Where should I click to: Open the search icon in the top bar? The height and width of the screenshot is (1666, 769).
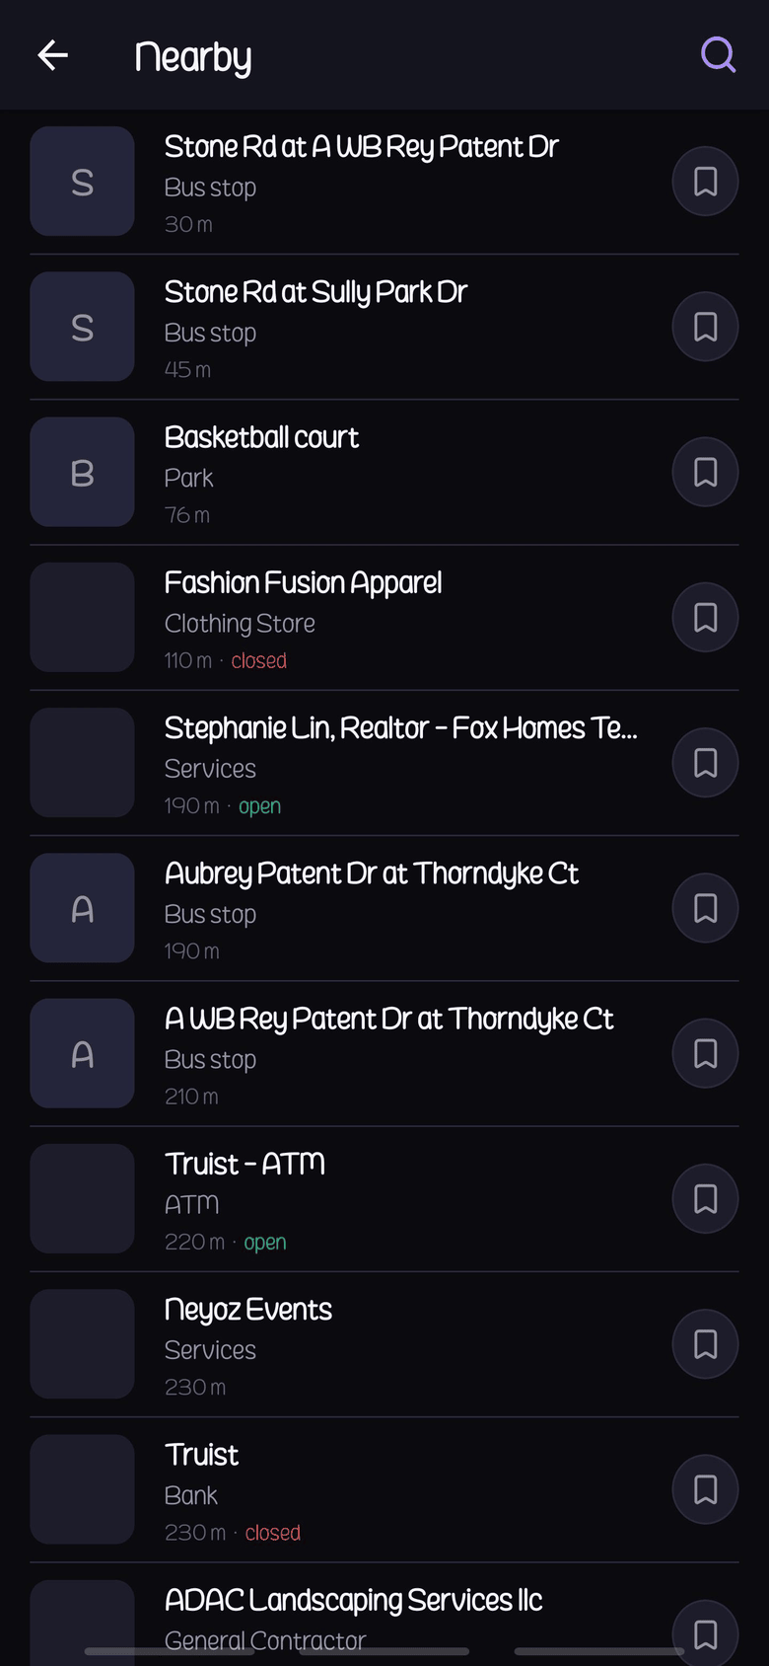[718, 54]
